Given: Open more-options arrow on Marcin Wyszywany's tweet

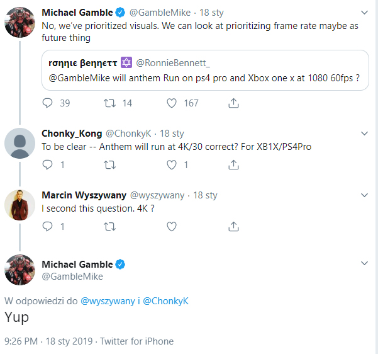Looking at the screenshot, I should pos(364,195).
